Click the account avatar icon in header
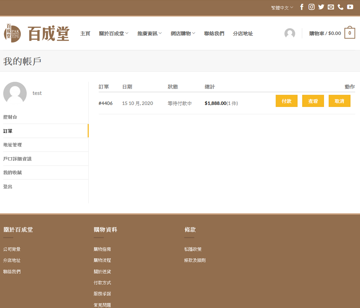This screenshot has width=360, height=308. pyautogui.click(x=290, y=33)
